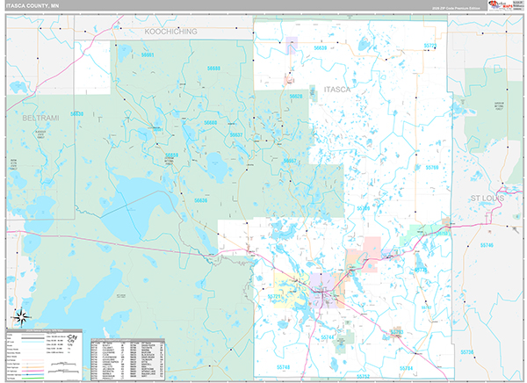Click ZIP code label 55784
Image resolution: width=527 pixels, height=383 pixels.
point(406,368)
